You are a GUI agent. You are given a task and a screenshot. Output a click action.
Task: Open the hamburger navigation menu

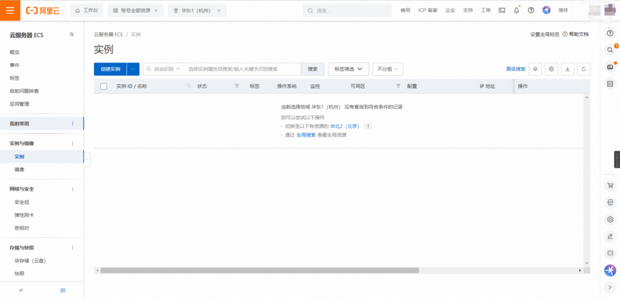(x=10, y=10)
